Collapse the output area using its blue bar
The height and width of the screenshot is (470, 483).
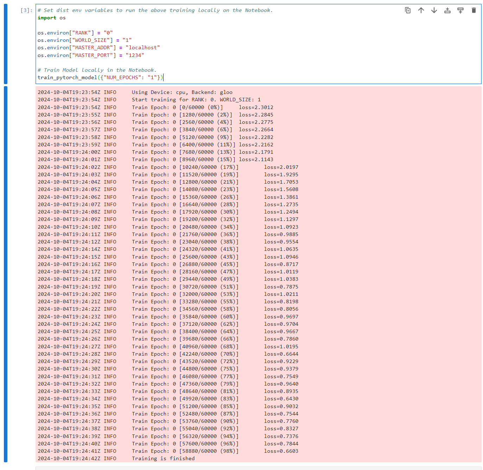pyautogui.click(x=6, y=274)
